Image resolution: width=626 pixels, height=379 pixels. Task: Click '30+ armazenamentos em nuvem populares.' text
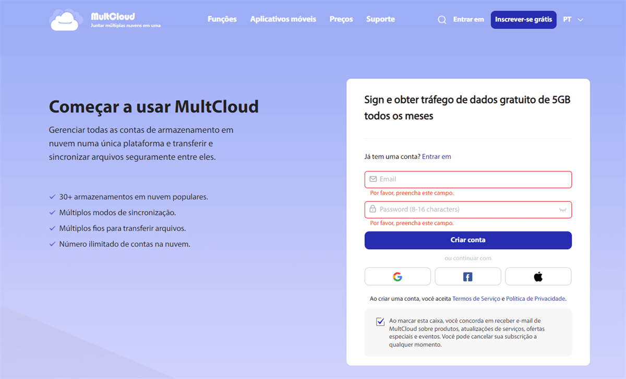(134, 198)
